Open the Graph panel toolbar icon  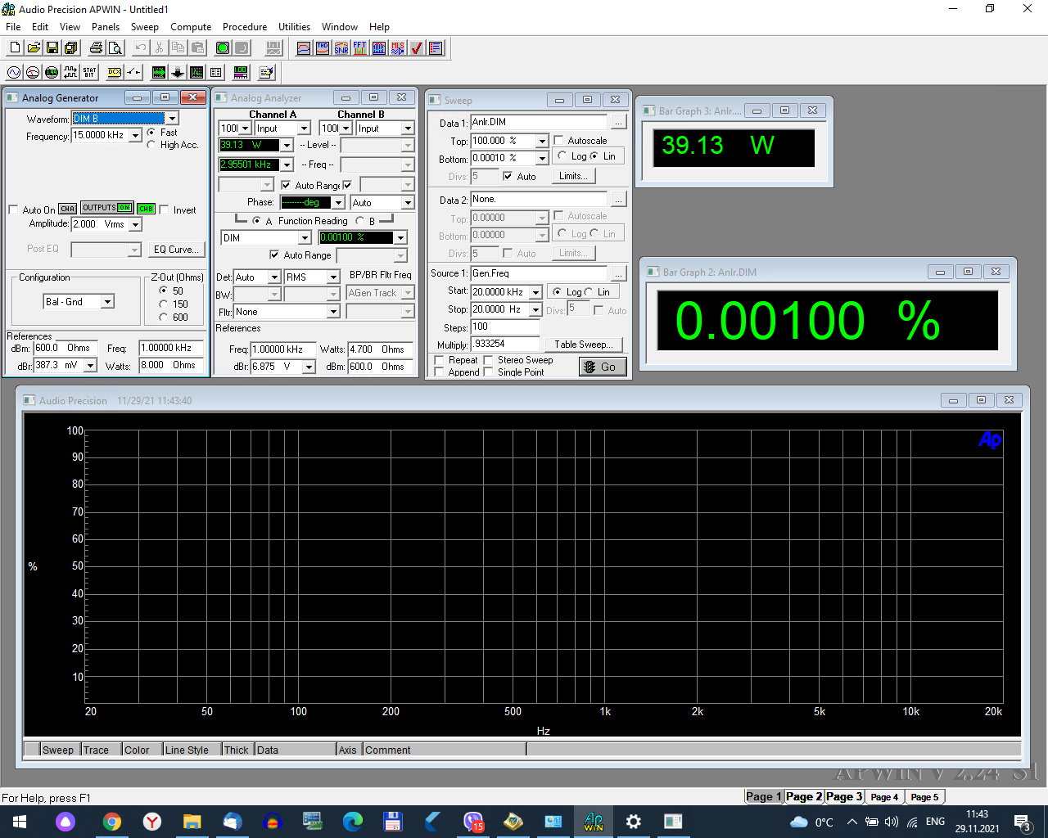pyautogui.click(x=196, y=73)
